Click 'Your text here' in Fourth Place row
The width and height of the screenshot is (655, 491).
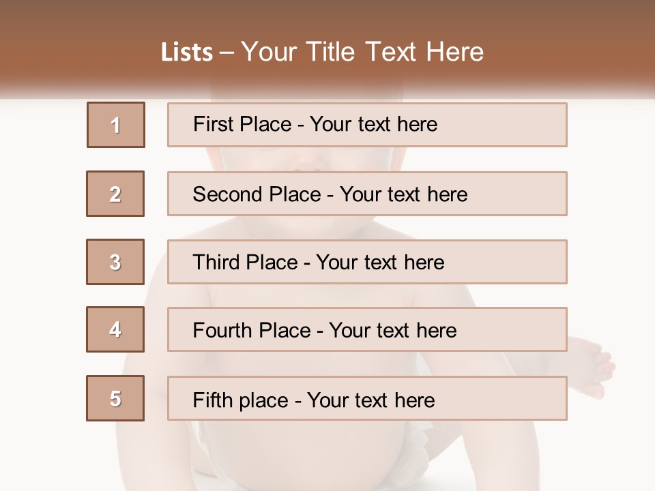tap(392, 331)
